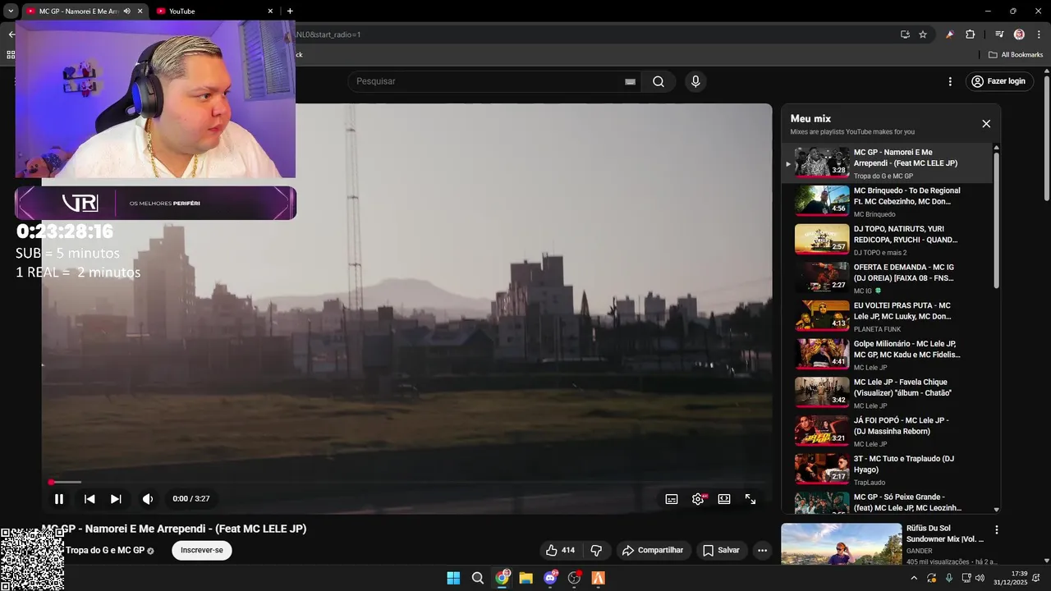The image size is (1051, 591).
Task: Close the Meu mix playlist panel
Action: point(986,124)
